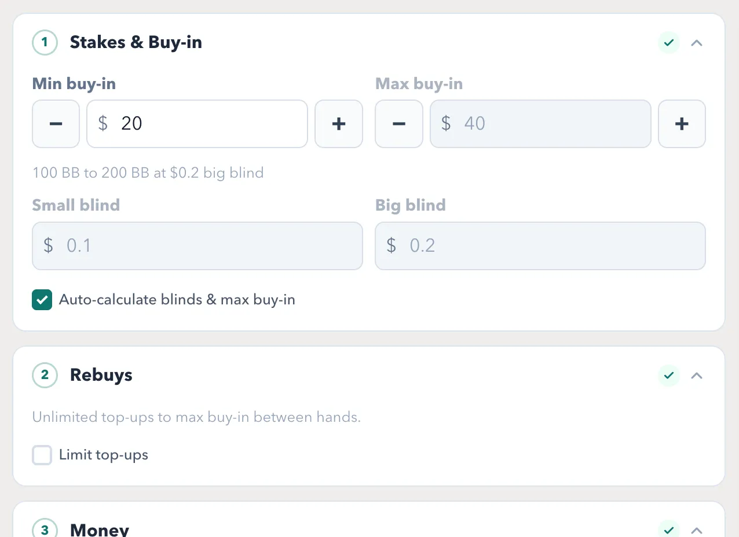Click the Rebuys section heading
The width and height of the screenshot is (739, 537).
point(101,376)
